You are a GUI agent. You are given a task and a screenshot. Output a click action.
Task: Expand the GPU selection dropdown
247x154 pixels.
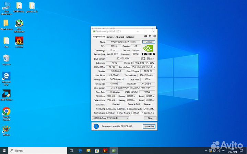coord(110,118)
